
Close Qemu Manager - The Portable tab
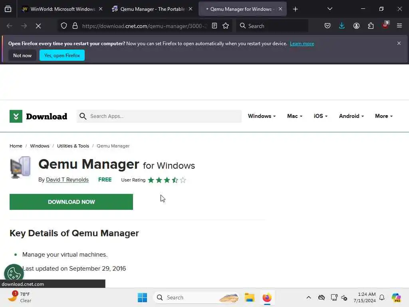191,9
